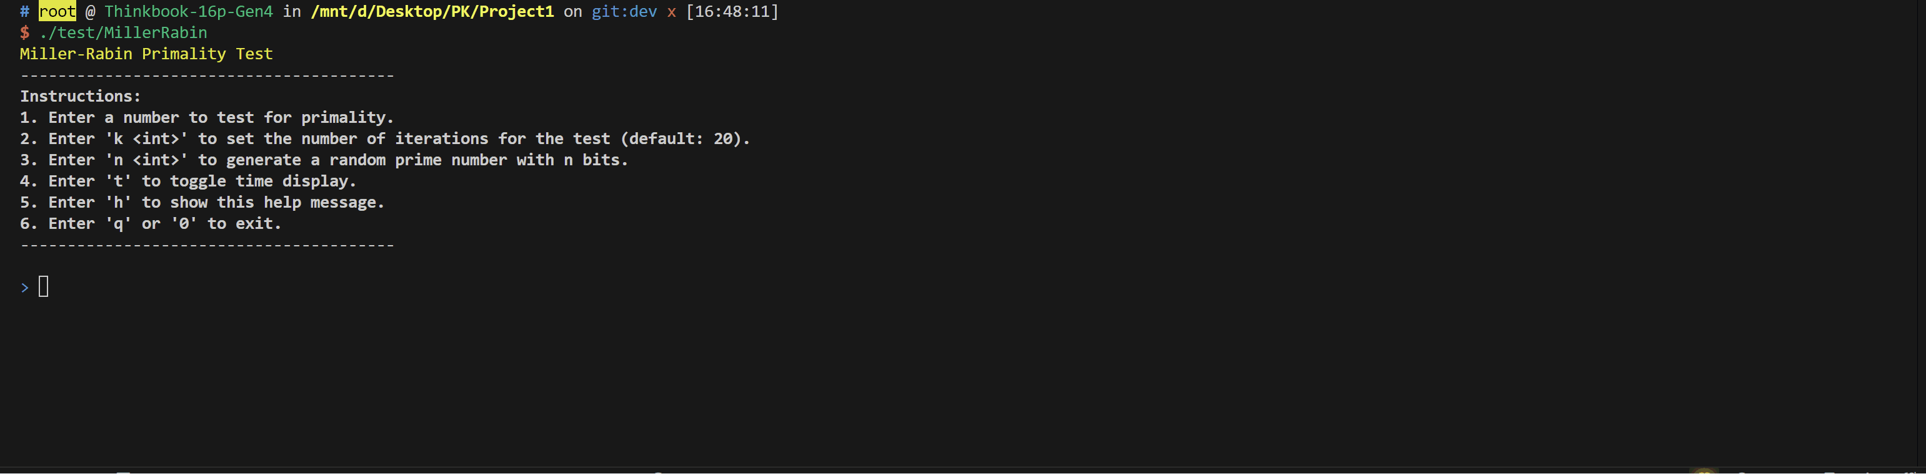Click the blue '>' input prompt symbol
Image resolution: width=1926 pixels, height=474 pixels.
tap(24, 288)
